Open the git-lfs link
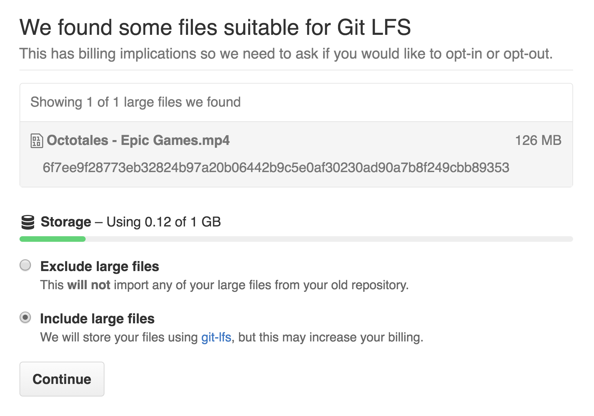 pyautogui.click(x=216, y=337)
